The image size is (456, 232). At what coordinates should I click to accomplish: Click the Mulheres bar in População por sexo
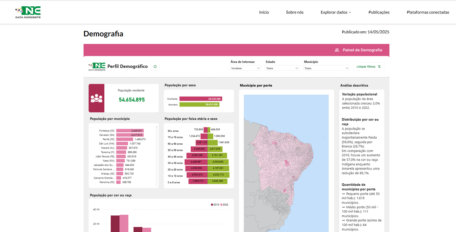point(200,98)
